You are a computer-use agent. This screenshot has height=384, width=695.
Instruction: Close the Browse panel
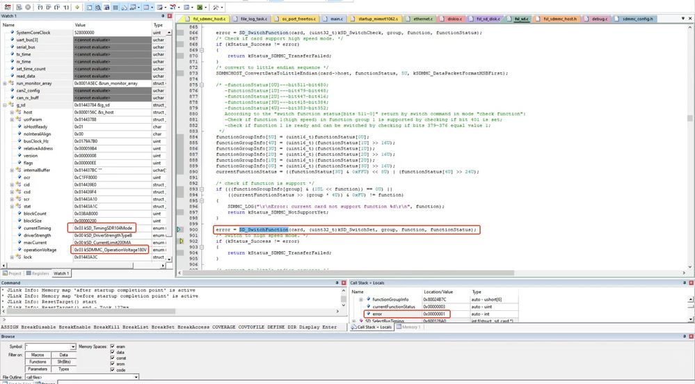pyautogui.click(x=691, y=337)
